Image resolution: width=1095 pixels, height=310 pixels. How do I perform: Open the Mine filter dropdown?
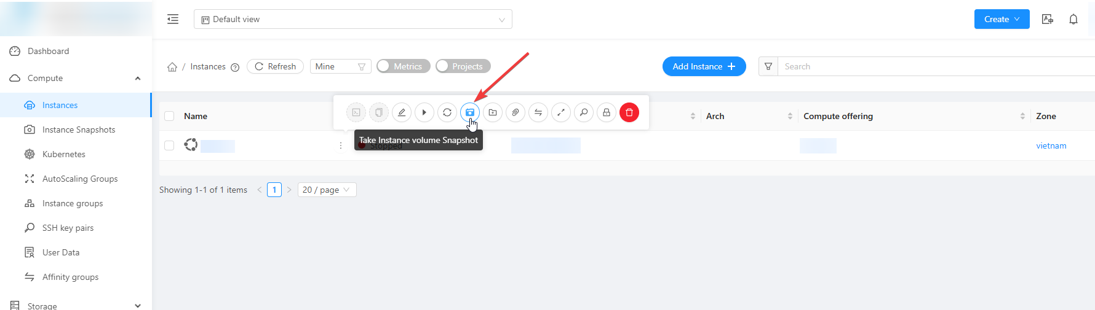[x=340, y=66]
